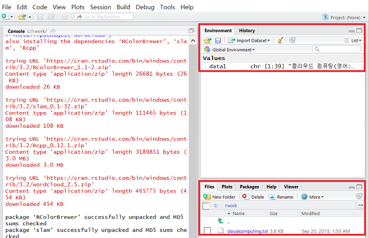The height and width of the screenshot is (238, 369).
Task: Click the New File icon in main toolbar
Action: 5,17
